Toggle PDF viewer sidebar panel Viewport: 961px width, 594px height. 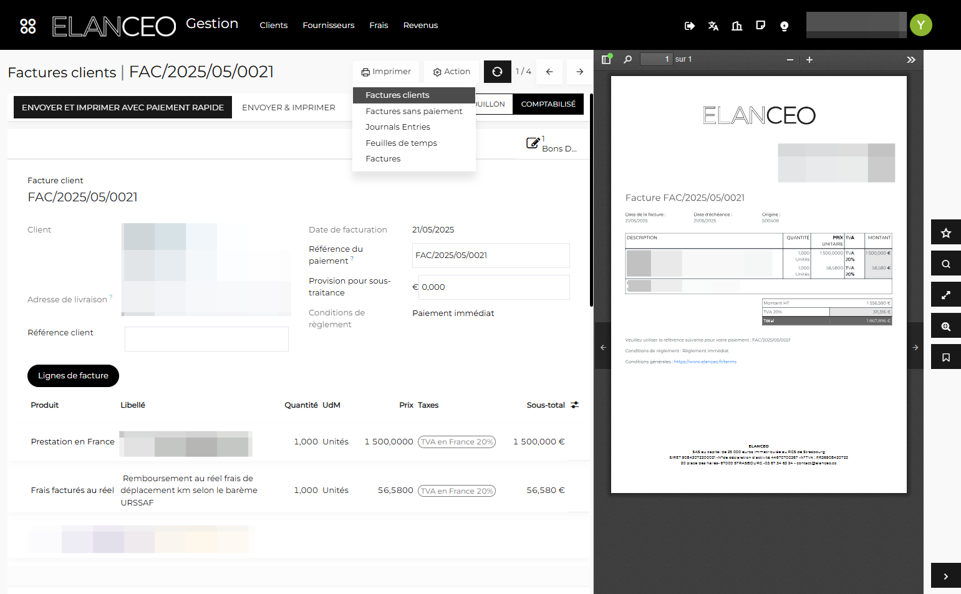tap(606, 59)
